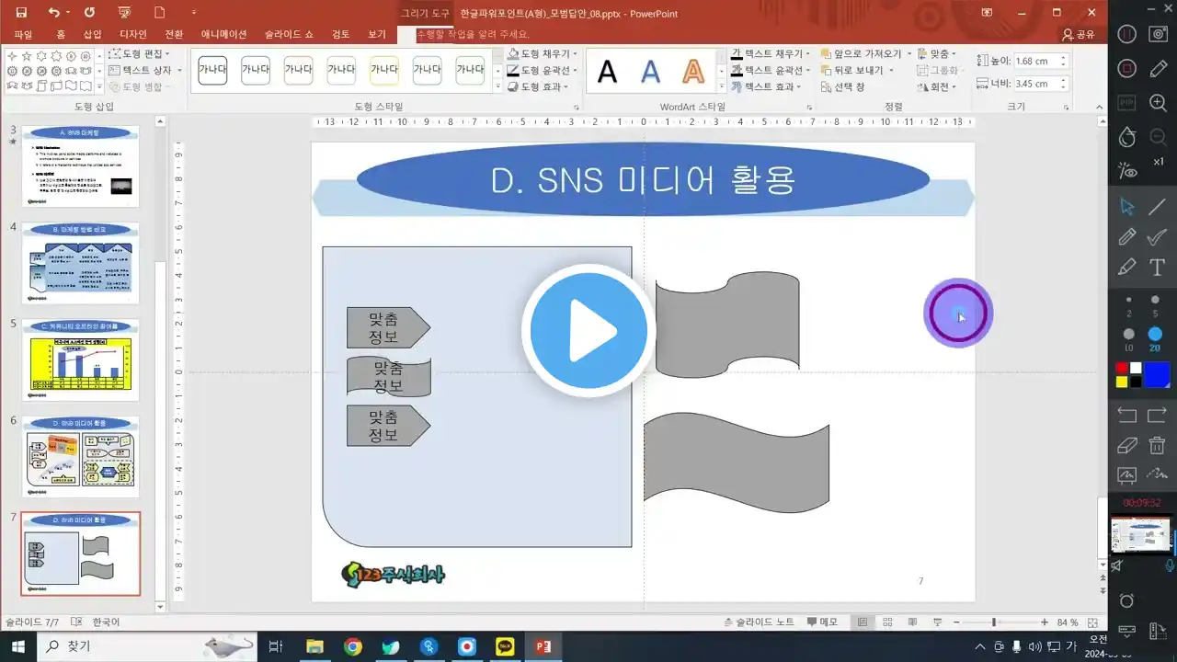Click zoom in plus button in status bar
This screenshot has height=662, width=1177.
(x=1045, y=622)
